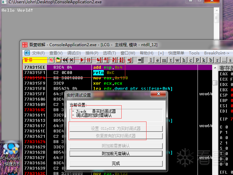Pause execution with the red pause icon
Viewport: 233px width, 175px height.
(x=88, y=60)
